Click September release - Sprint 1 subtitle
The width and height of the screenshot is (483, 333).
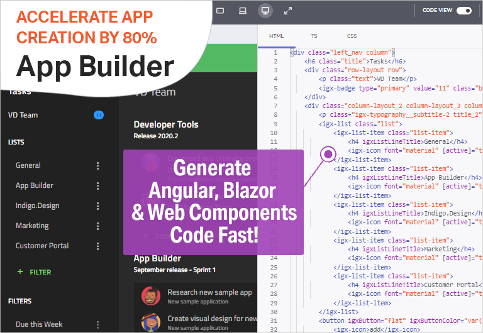click(x=175, y=270)
